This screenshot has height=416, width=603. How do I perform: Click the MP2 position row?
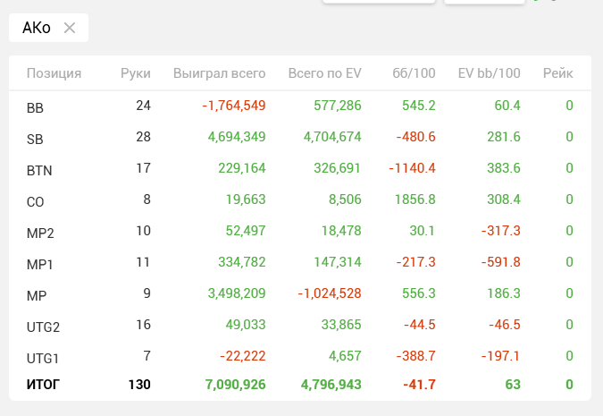tap(40, 233)
